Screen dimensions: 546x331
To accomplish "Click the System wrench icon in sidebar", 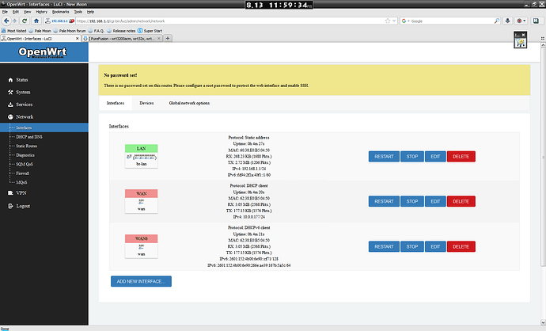I will tap(10, 93).
